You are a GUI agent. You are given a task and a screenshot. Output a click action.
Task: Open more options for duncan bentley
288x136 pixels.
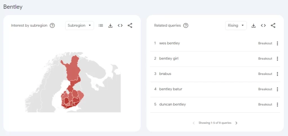[277, 104]
